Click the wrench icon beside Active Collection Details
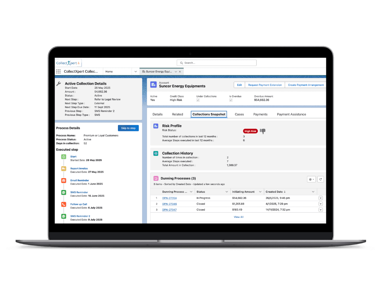 (x=58, y=84)
